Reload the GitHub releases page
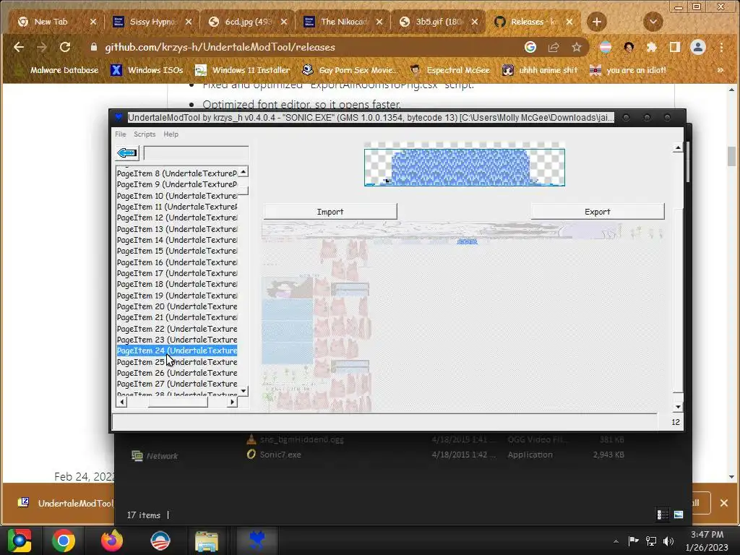Screen dimensions: 740x555 pos(65,47)
